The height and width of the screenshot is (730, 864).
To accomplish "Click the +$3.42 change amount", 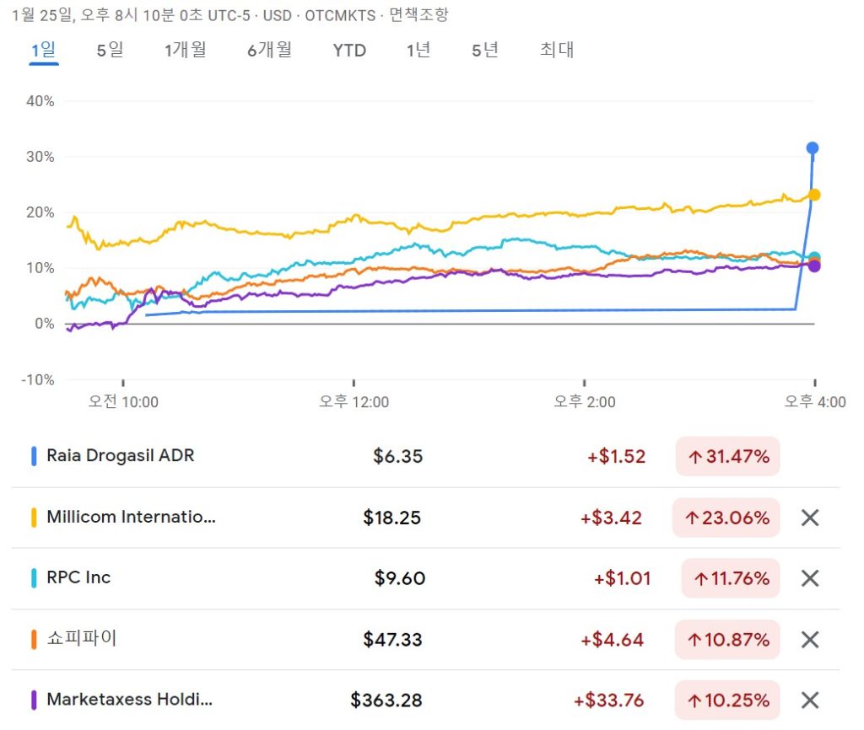I will tap(611, 518).
